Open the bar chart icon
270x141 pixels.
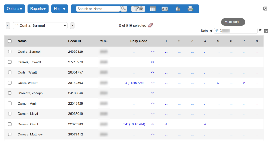178,9
